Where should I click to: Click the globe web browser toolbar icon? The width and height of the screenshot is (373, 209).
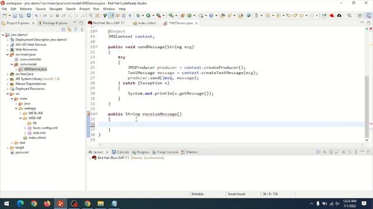[249, 16]
